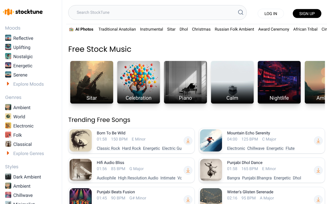Click the StockTune logo icon
Image resolution: width=327 pixels, height=204 pixels.
click(8, 11)
